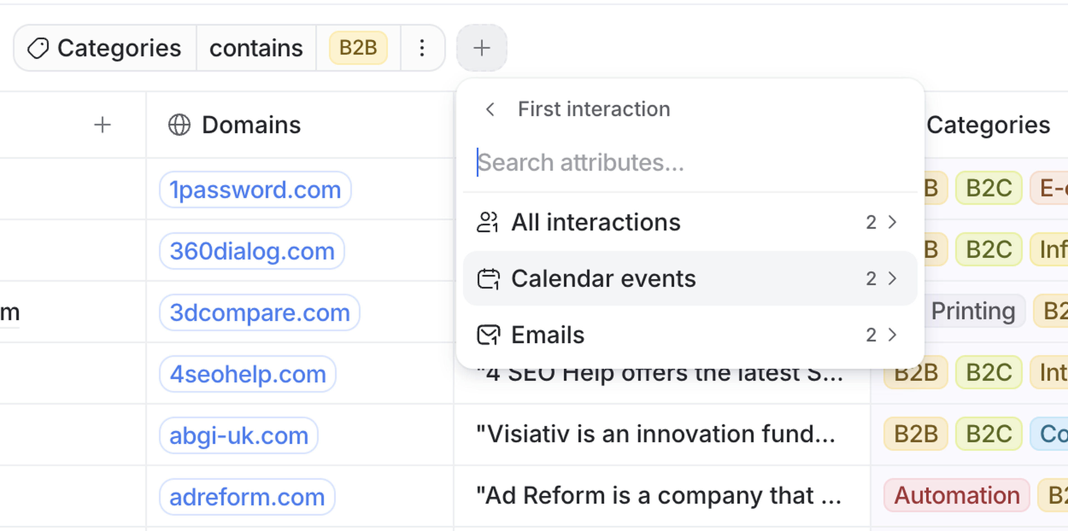Expand the Calendar events submenu chevron
This screenshot has width=1068, height=531.
tap(892, 278)
